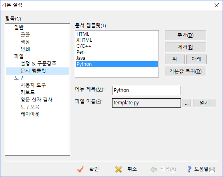Click the 제거(R) button
The height and width of the screenshot is (177, 223).
coord(185,47)
